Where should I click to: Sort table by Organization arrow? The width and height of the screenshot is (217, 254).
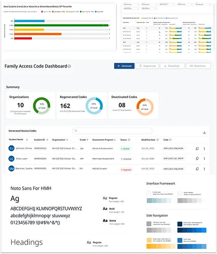67,140
